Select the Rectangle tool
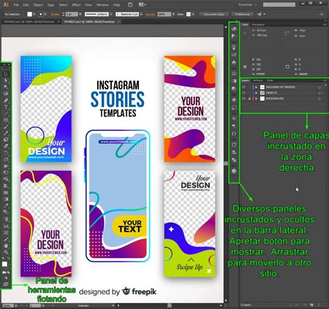Image resolution: width=329 pixels, height=309 pixels. click(x=6, y=120)
